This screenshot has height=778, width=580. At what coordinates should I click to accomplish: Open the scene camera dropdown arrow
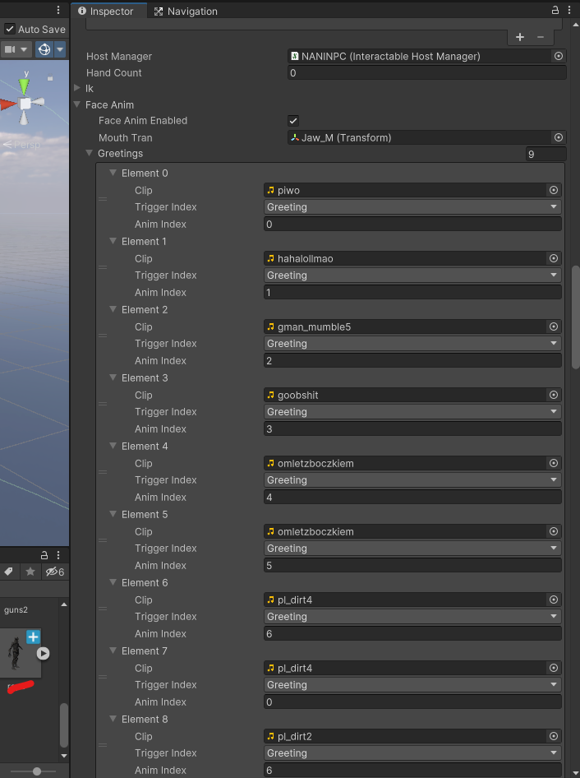24,49
